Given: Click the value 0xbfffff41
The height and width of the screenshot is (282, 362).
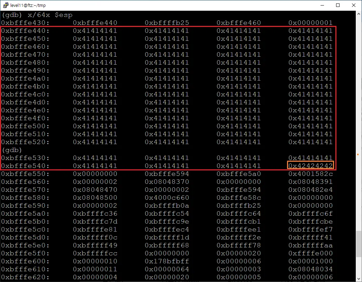Looking at the screenshot, I should [311, 237].
